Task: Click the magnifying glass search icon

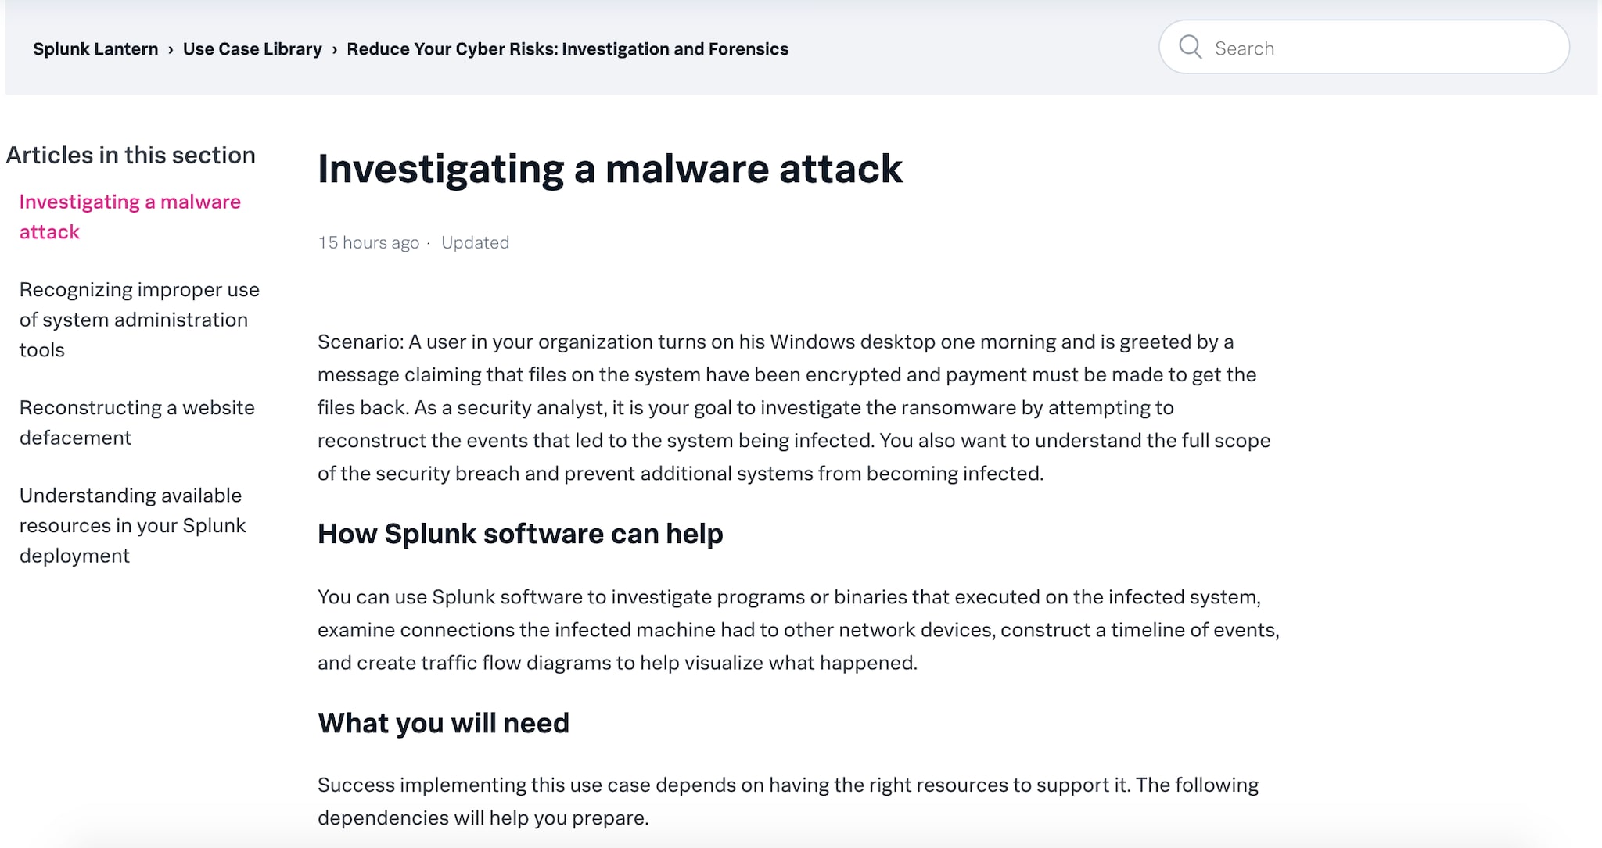Action: point(1190,48)
